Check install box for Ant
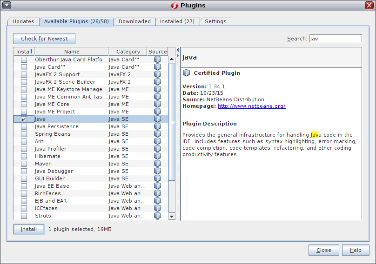Image resolution: width=376 pixels, height=264 pixels. coord(24,141)
